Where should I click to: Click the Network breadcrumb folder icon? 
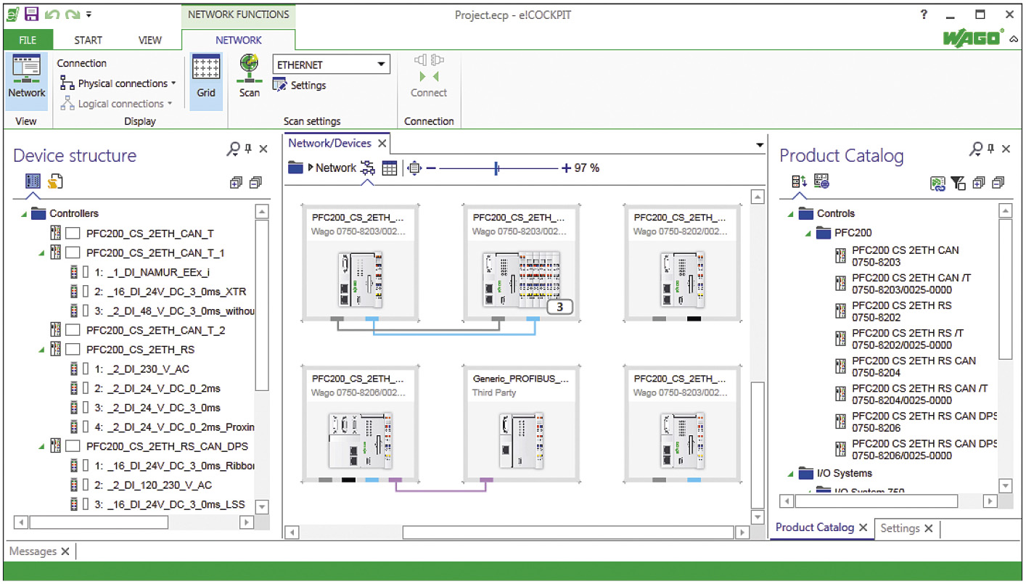[295, 168]
